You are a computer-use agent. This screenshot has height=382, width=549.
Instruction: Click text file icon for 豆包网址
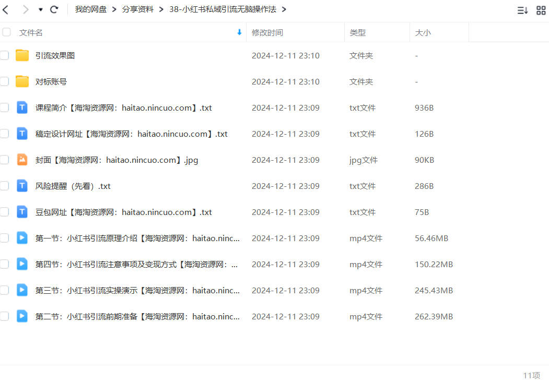[22, 212]
